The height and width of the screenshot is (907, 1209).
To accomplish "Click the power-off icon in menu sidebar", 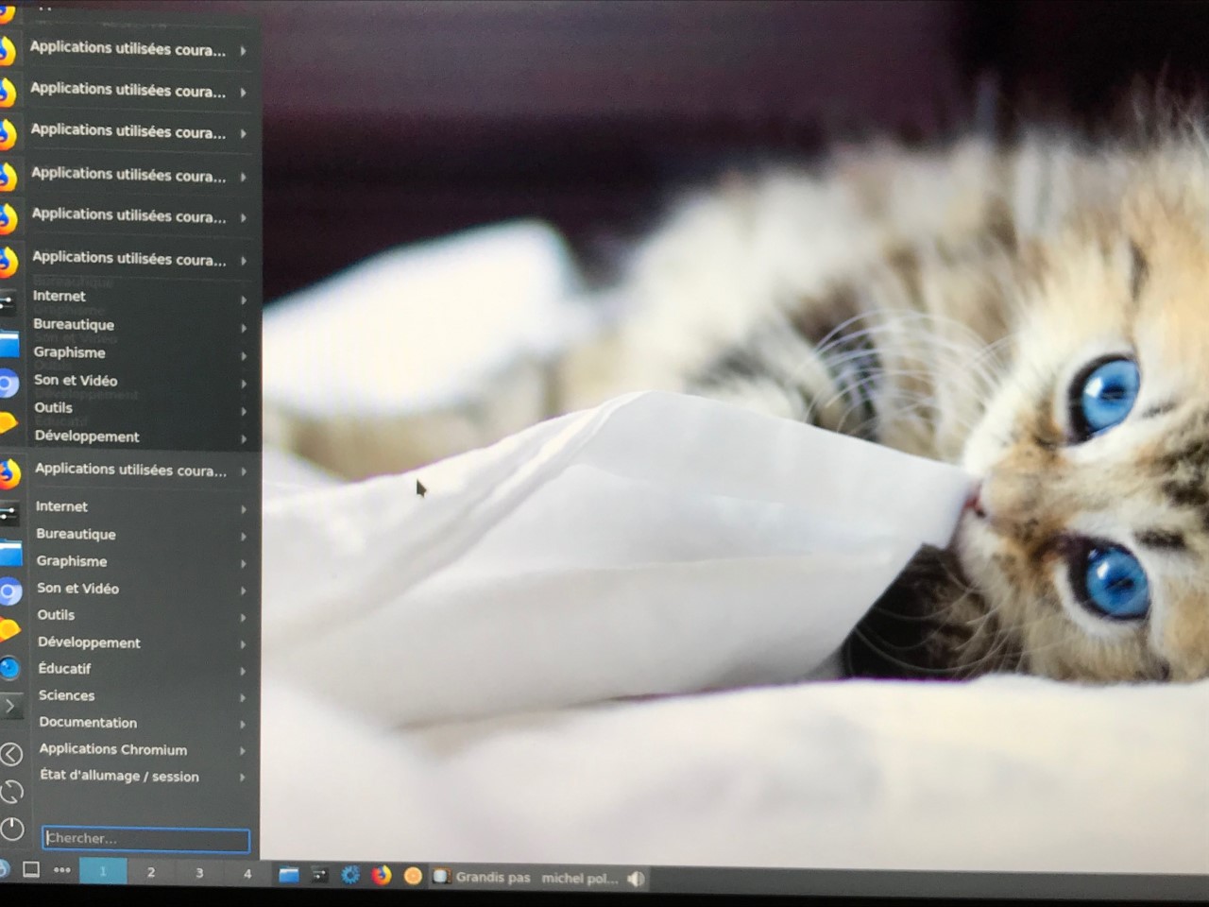I will (12, 830).
